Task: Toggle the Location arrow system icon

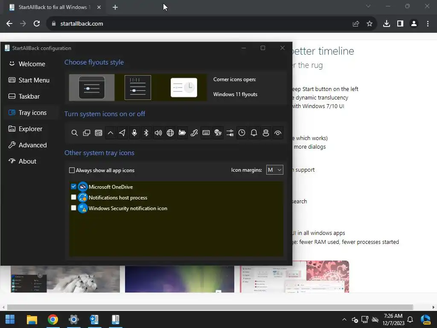Action: tap(122, 133)
